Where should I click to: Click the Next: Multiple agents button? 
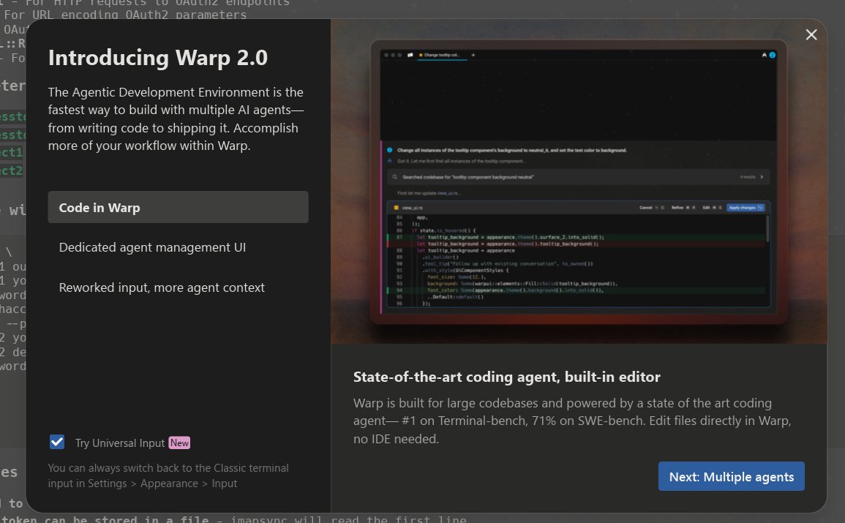pyautogui.click(x=731, y=477)
